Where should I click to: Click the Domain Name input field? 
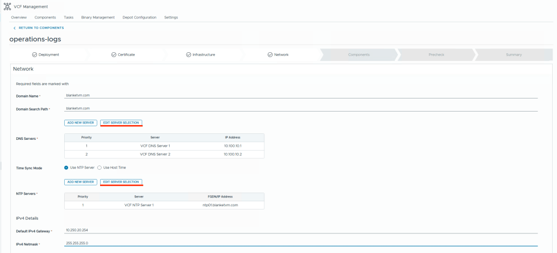(x=300, y=95)
